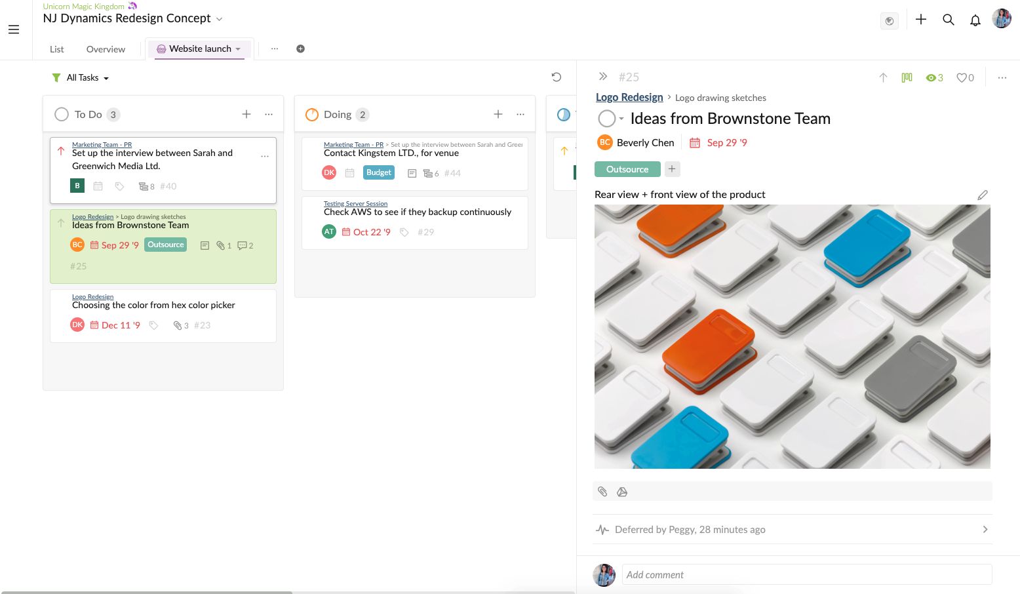Click the Dec 11 '9 due date
This screenshot has width=1020, height=594.
[x=121, y=325]
